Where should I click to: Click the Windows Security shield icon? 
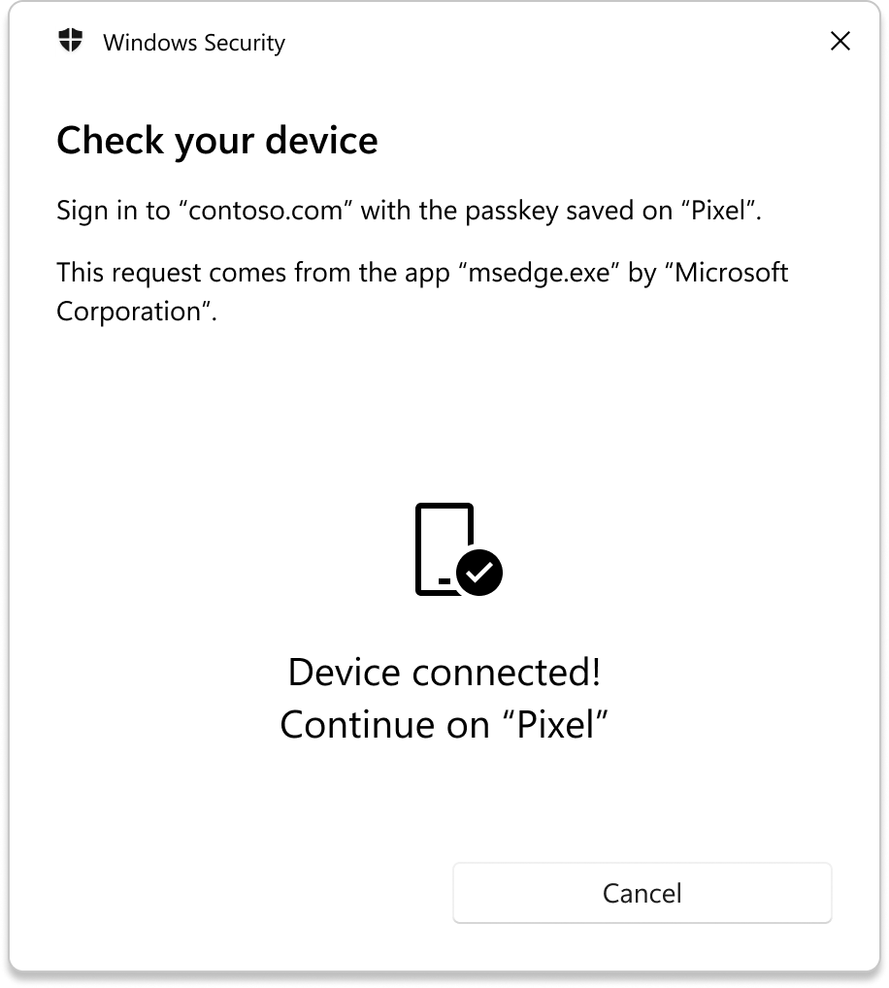click(71, 42)
